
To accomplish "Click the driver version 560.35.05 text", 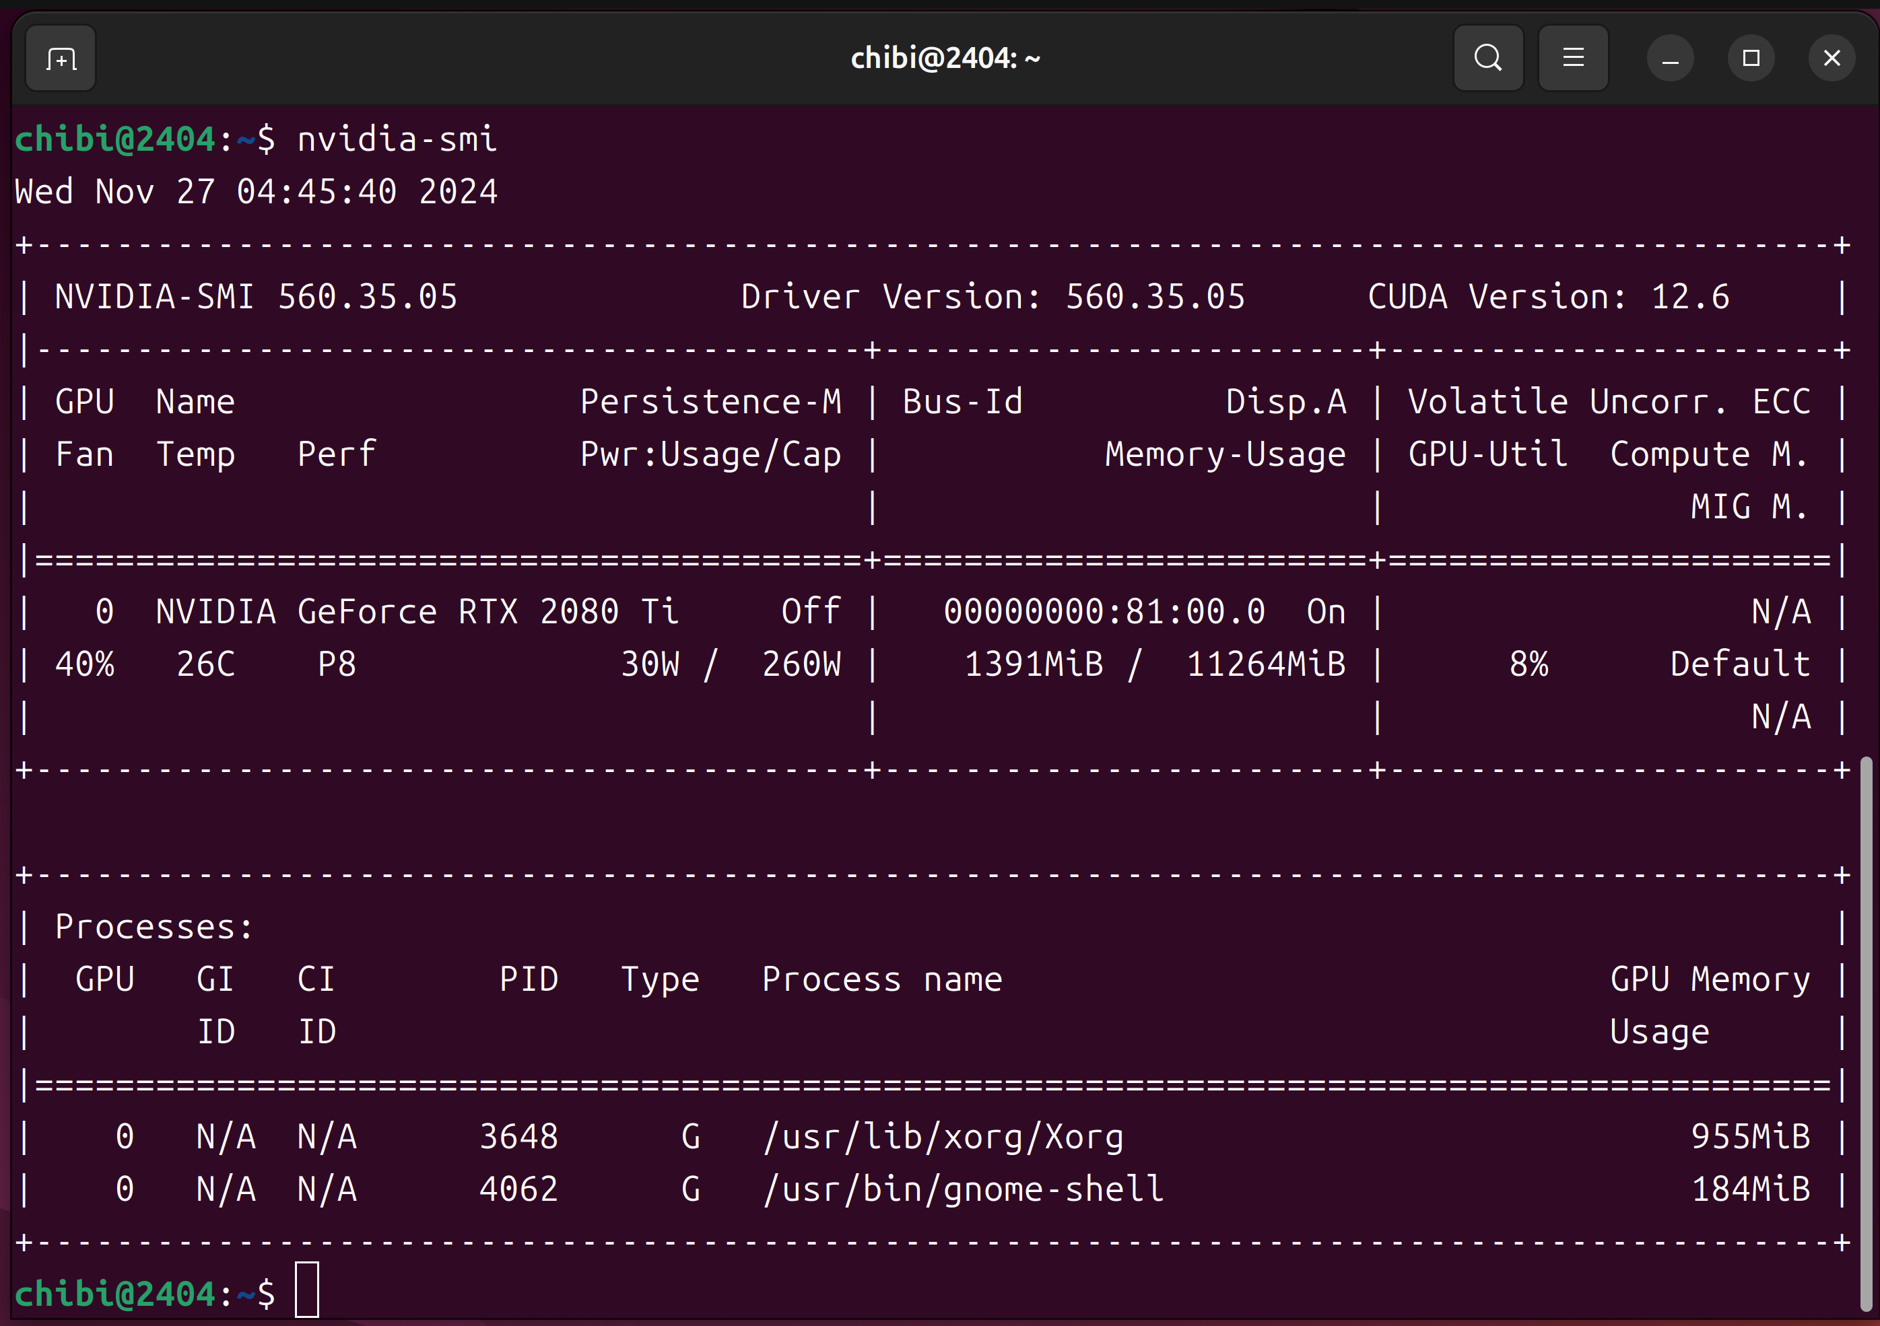I will point(1155,297).
